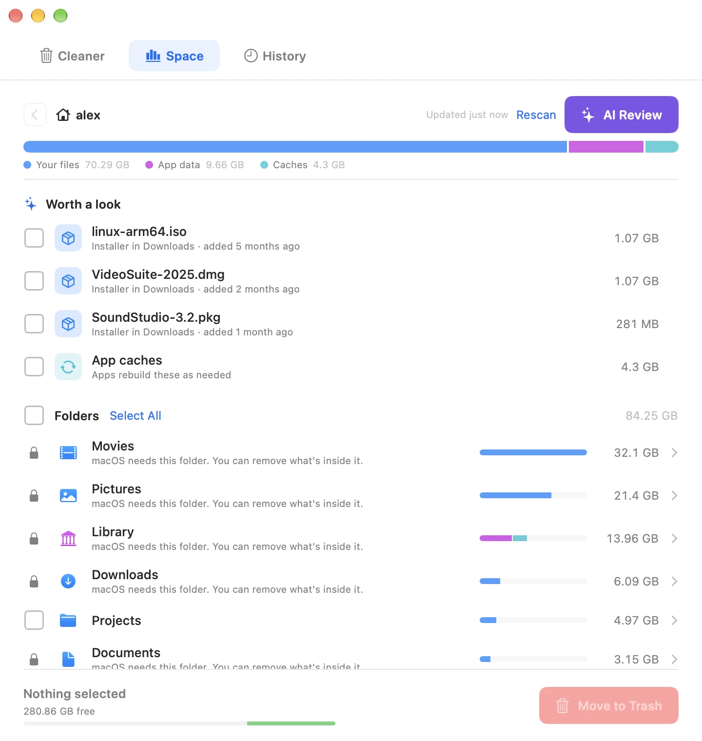702x741 pixels.
Task: Click the Library building icon
Action: 68,539
